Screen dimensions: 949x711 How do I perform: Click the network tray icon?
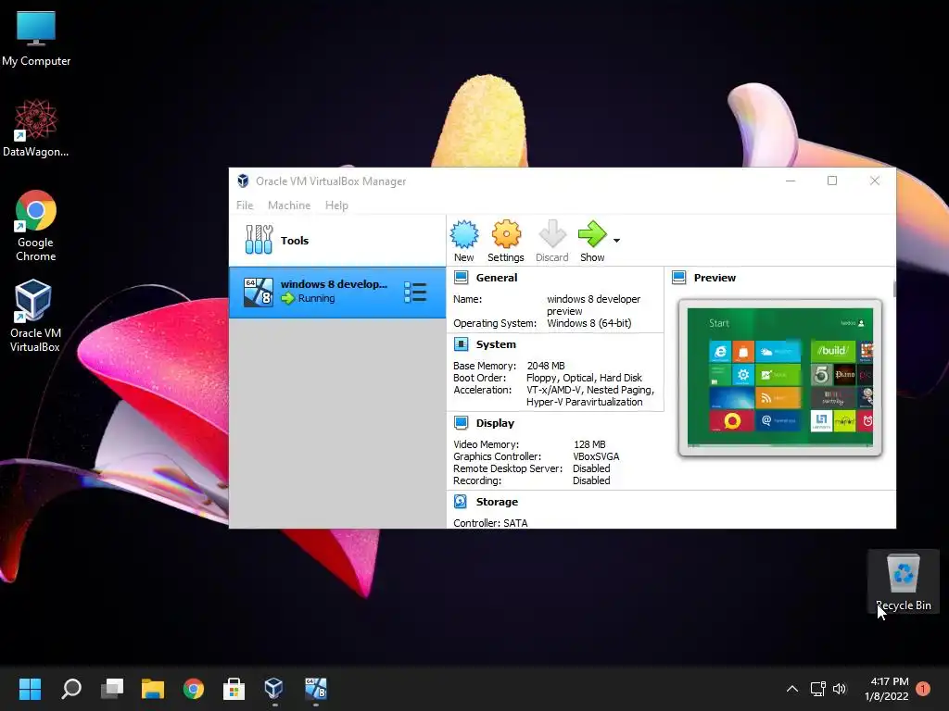pos(817,689)
